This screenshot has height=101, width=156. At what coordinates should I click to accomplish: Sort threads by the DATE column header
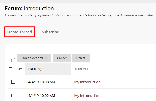(33, 69)
